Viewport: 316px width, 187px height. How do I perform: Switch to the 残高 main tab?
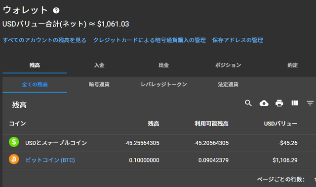tap(35, 65)
